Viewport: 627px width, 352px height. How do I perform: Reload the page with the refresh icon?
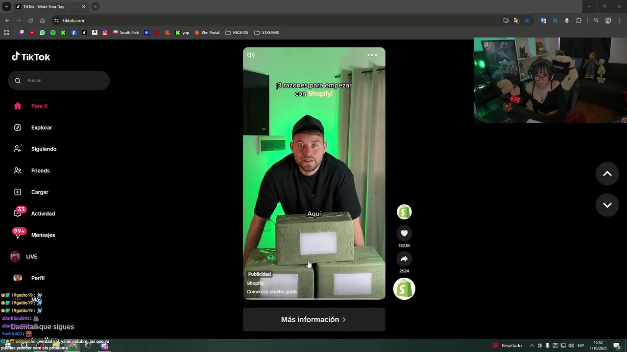click(30, 21)
